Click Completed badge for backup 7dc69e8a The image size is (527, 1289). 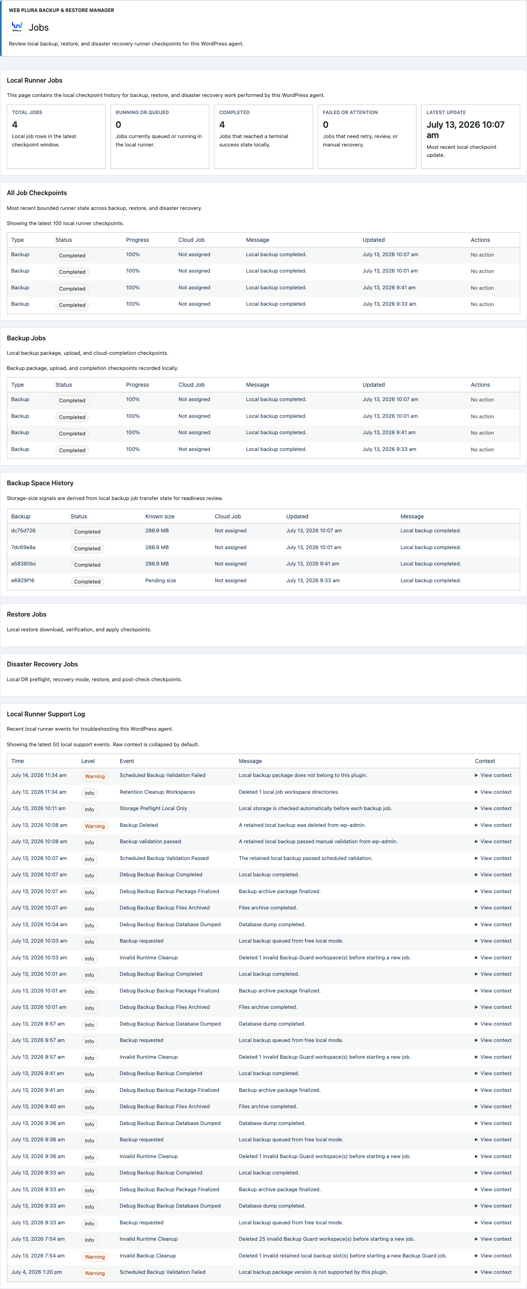[x=87, y=548]
